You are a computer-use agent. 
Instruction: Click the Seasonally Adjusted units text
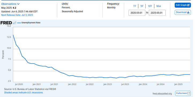72,11
